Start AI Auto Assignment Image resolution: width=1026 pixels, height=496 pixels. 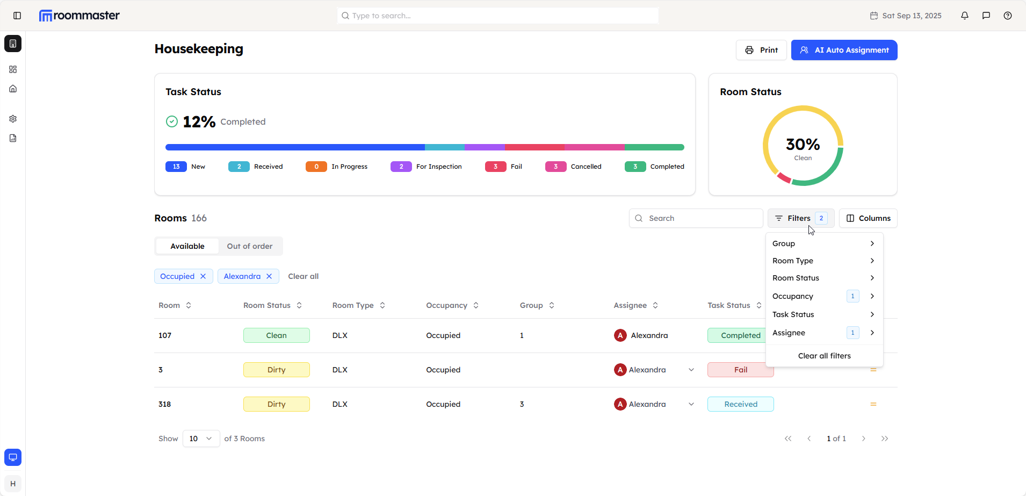(x=843, y=50)
